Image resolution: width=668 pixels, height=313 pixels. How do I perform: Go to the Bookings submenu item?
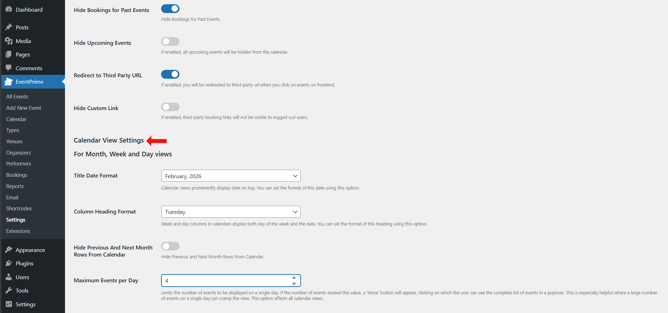pyautogui.click(x=17, y=175)
